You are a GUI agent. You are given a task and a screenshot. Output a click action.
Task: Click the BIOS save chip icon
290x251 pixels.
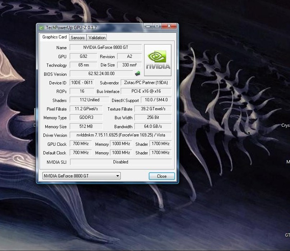[x=138, y=73]
